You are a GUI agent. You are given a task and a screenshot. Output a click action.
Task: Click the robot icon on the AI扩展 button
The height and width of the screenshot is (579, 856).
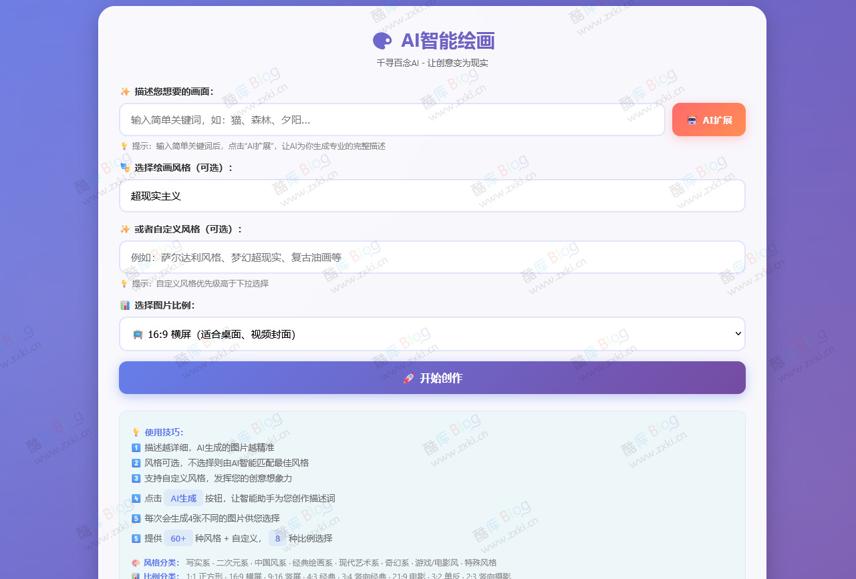693,120
